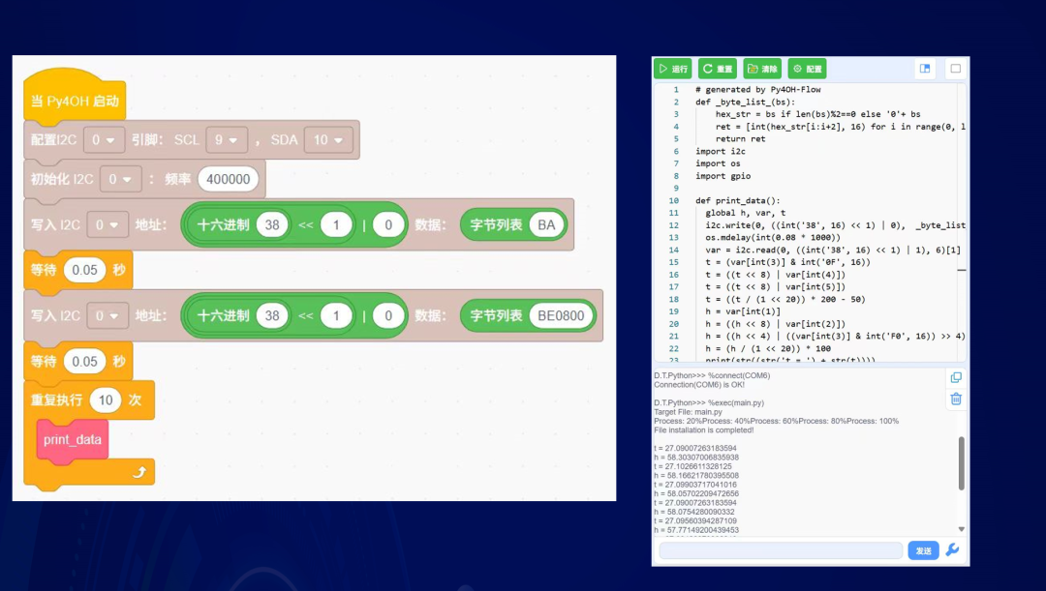Image resolution: width=1046 pixels, height=591 pixels.
Task: Open the 配置 settings button
Action: pos(807,69)
